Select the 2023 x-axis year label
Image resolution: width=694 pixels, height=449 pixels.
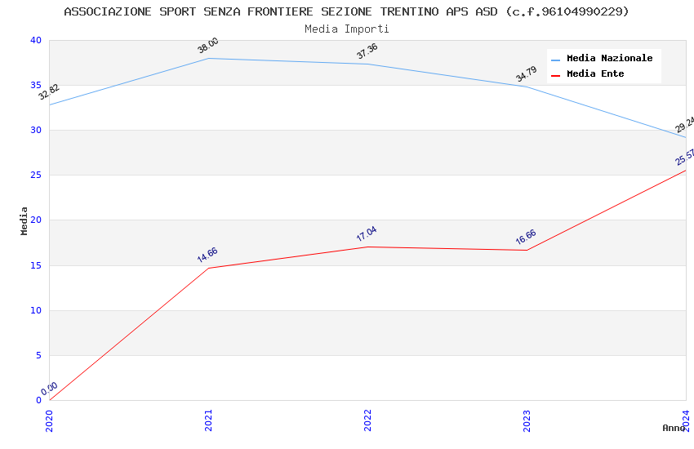[x=527, y=420]
